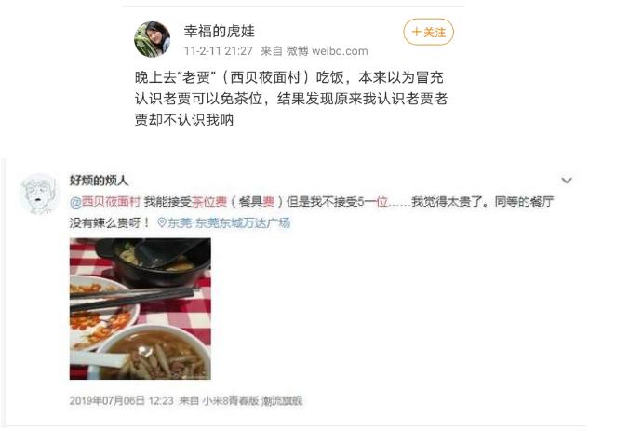This screenshot has width=629, height=444.
Task: Open the 微博 weibo.com source link
Action: pyautogui.click(x=327, y=51)
